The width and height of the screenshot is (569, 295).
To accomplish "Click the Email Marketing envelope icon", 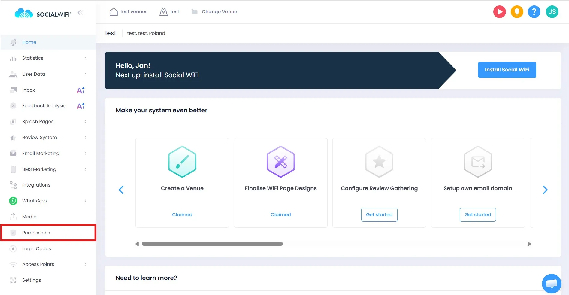I will click(x=13, y=154).
